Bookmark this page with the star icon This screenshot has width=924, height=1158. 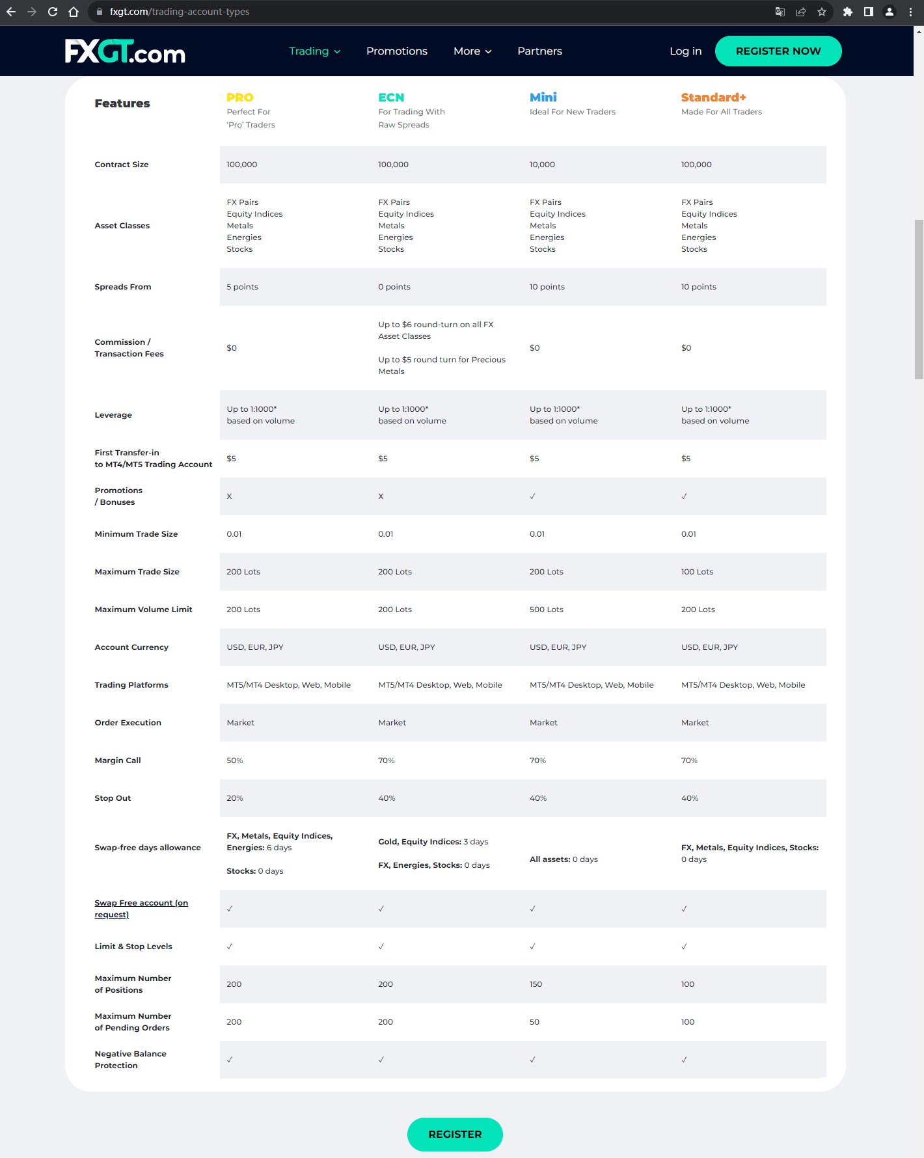click(822, 12)
